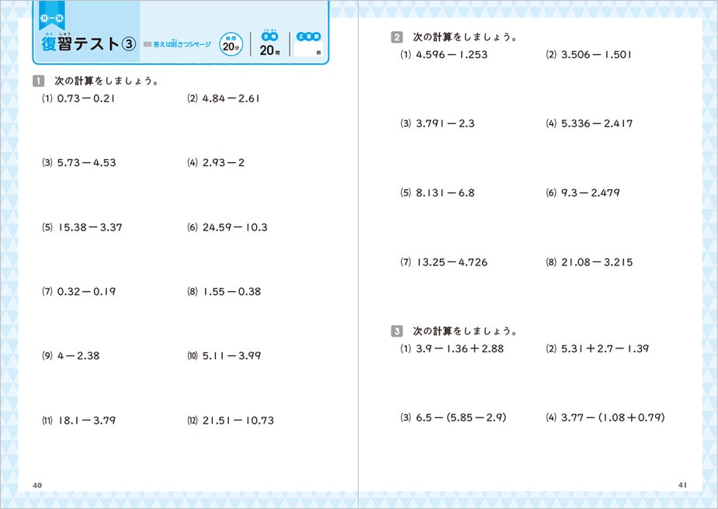718x509 pixels.
Task: Click page number 40
Action: pyautogui.click(x=37, y=485)
